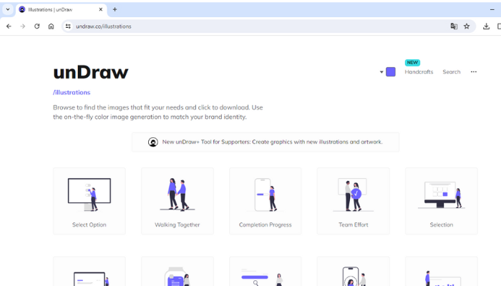Open the Search menu link
Viewport: 501px width, 286px height.
pos(452,72)
